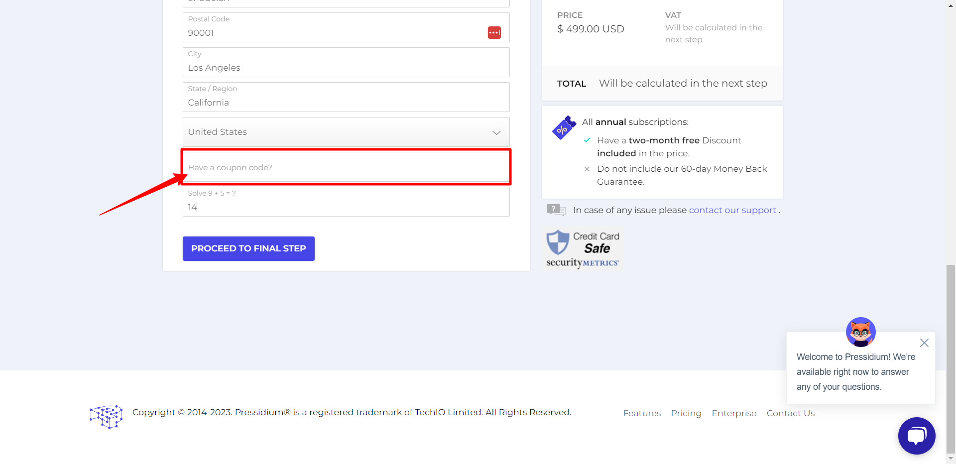Go to the Pricing page from the footer

(686, 413)
